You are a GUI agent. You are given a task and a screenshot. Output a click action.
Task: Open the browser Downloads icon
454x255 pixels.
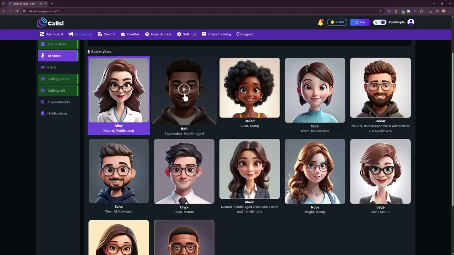[431, 11]
